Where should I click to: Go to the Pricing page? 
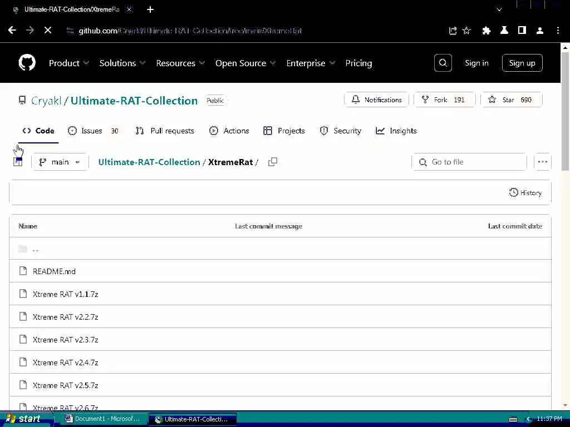(358, 63)
